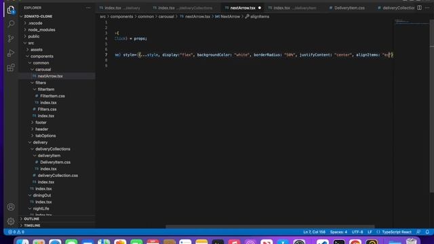Select the nextArrow.tsx editor tab
This screenshot has height=244, width=434.
tap(243, 7)
